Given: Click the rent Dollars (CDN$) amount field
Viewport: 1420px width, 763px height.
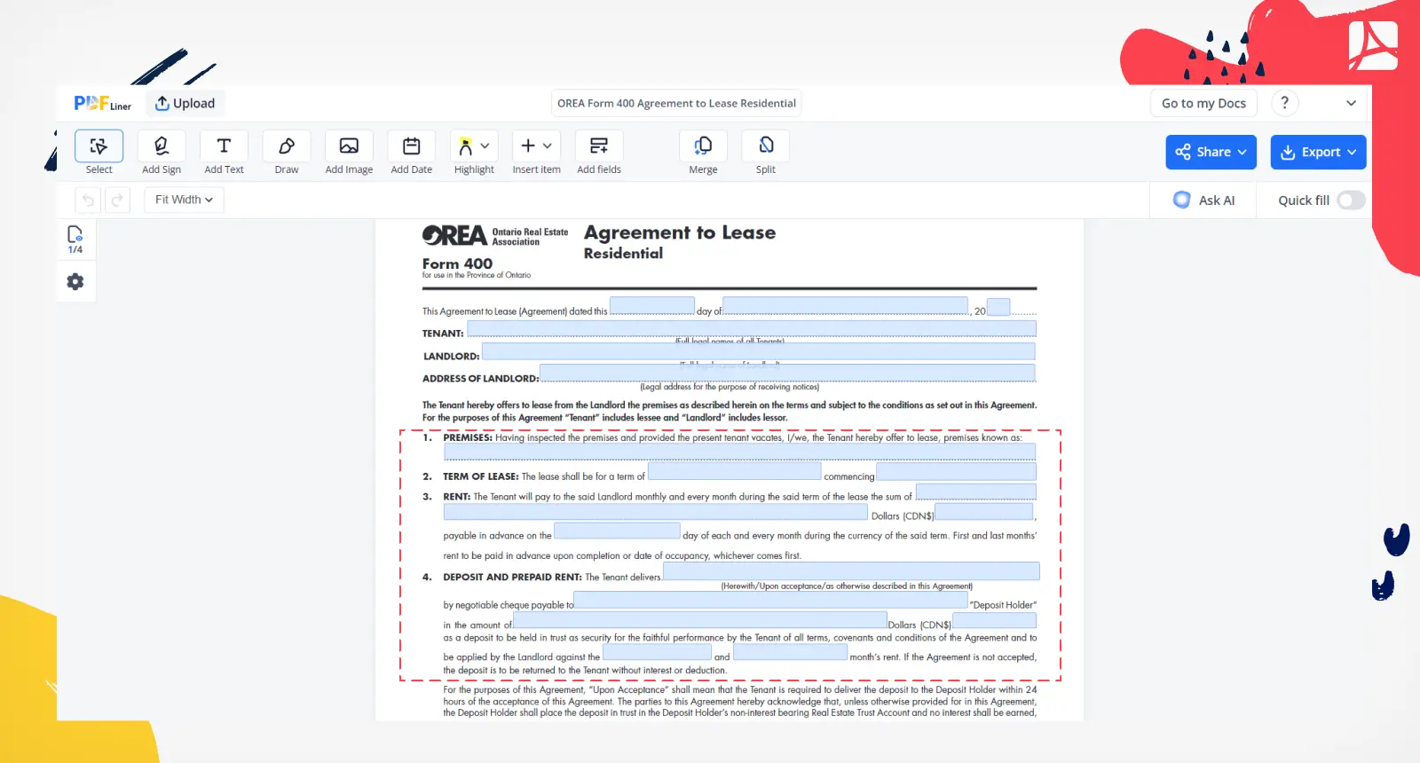Looking at the screenshot, I should pos(984,511).
